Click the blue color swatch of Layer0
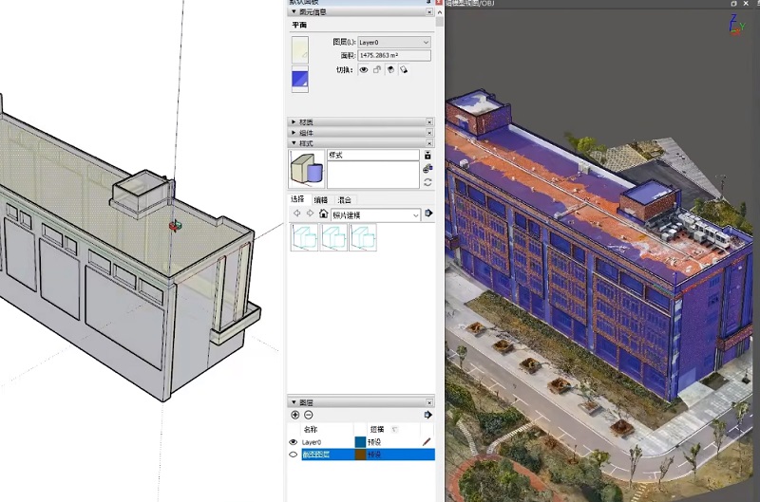This screenshot has height=502, width=760. [x=360, y=442]
